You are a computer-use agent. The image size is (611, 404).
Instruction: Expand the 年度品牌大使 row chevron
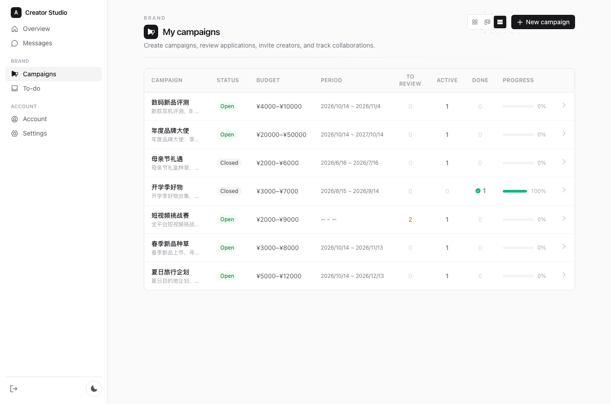(564, 133)
